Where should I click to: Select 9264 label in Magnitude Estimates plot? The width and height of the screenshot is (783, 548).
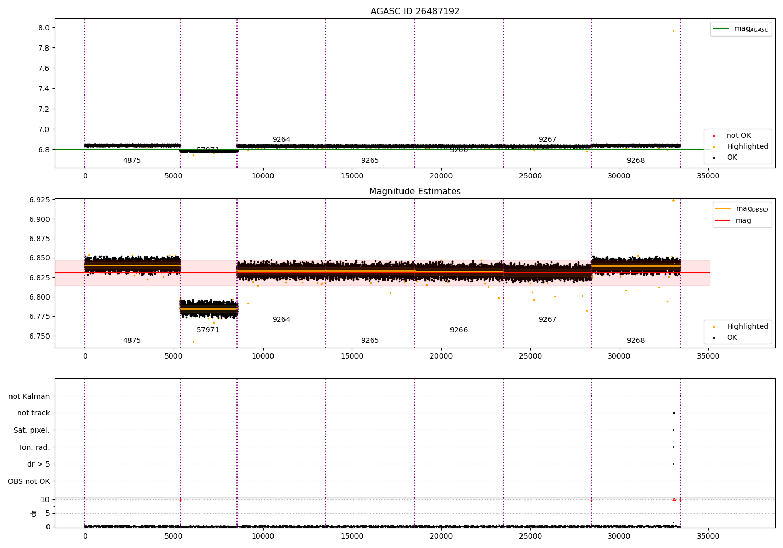[281, 320]
